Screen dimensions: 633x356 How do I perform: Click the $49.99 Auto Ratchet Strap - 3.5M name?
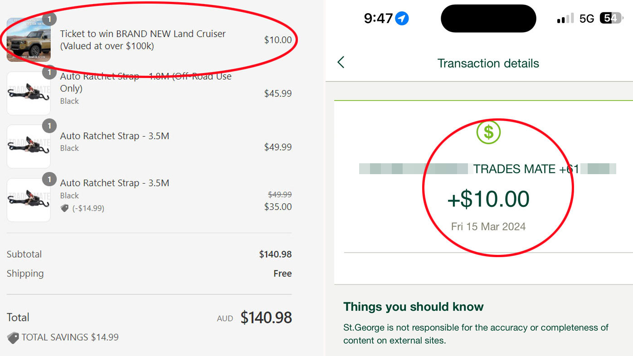point(114,136)
